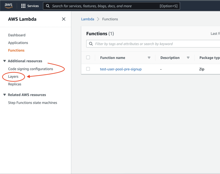Open Replicas in the sidebar
Viewport: 220px width, 174px height.
point(15,84)
